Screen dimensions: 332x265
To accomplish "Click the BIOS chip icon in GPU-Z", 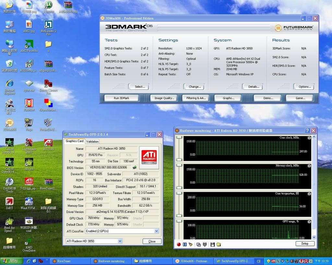I will [135, 167].
